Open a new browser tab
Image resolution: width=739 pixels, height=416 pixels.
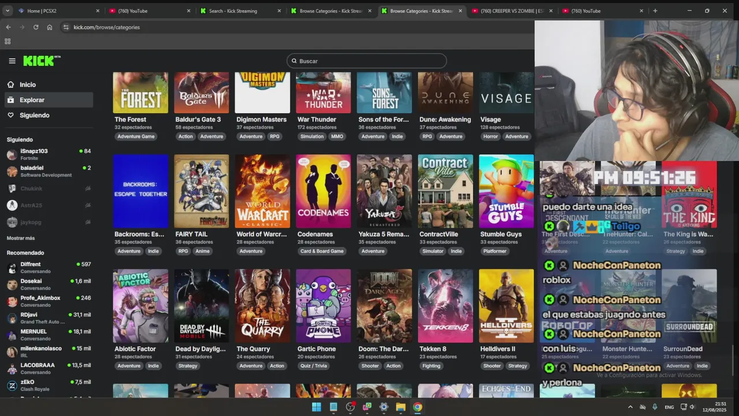click(655, 10)
